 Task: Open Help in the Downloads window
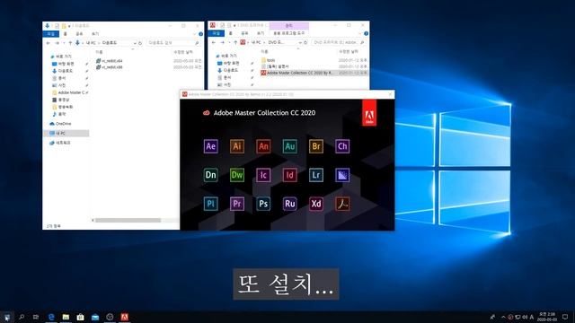pos(200,34)
